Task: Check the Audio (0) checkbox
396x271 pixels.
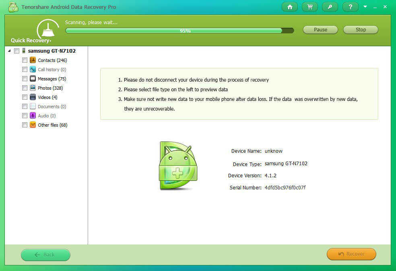Action: point(25,115)
